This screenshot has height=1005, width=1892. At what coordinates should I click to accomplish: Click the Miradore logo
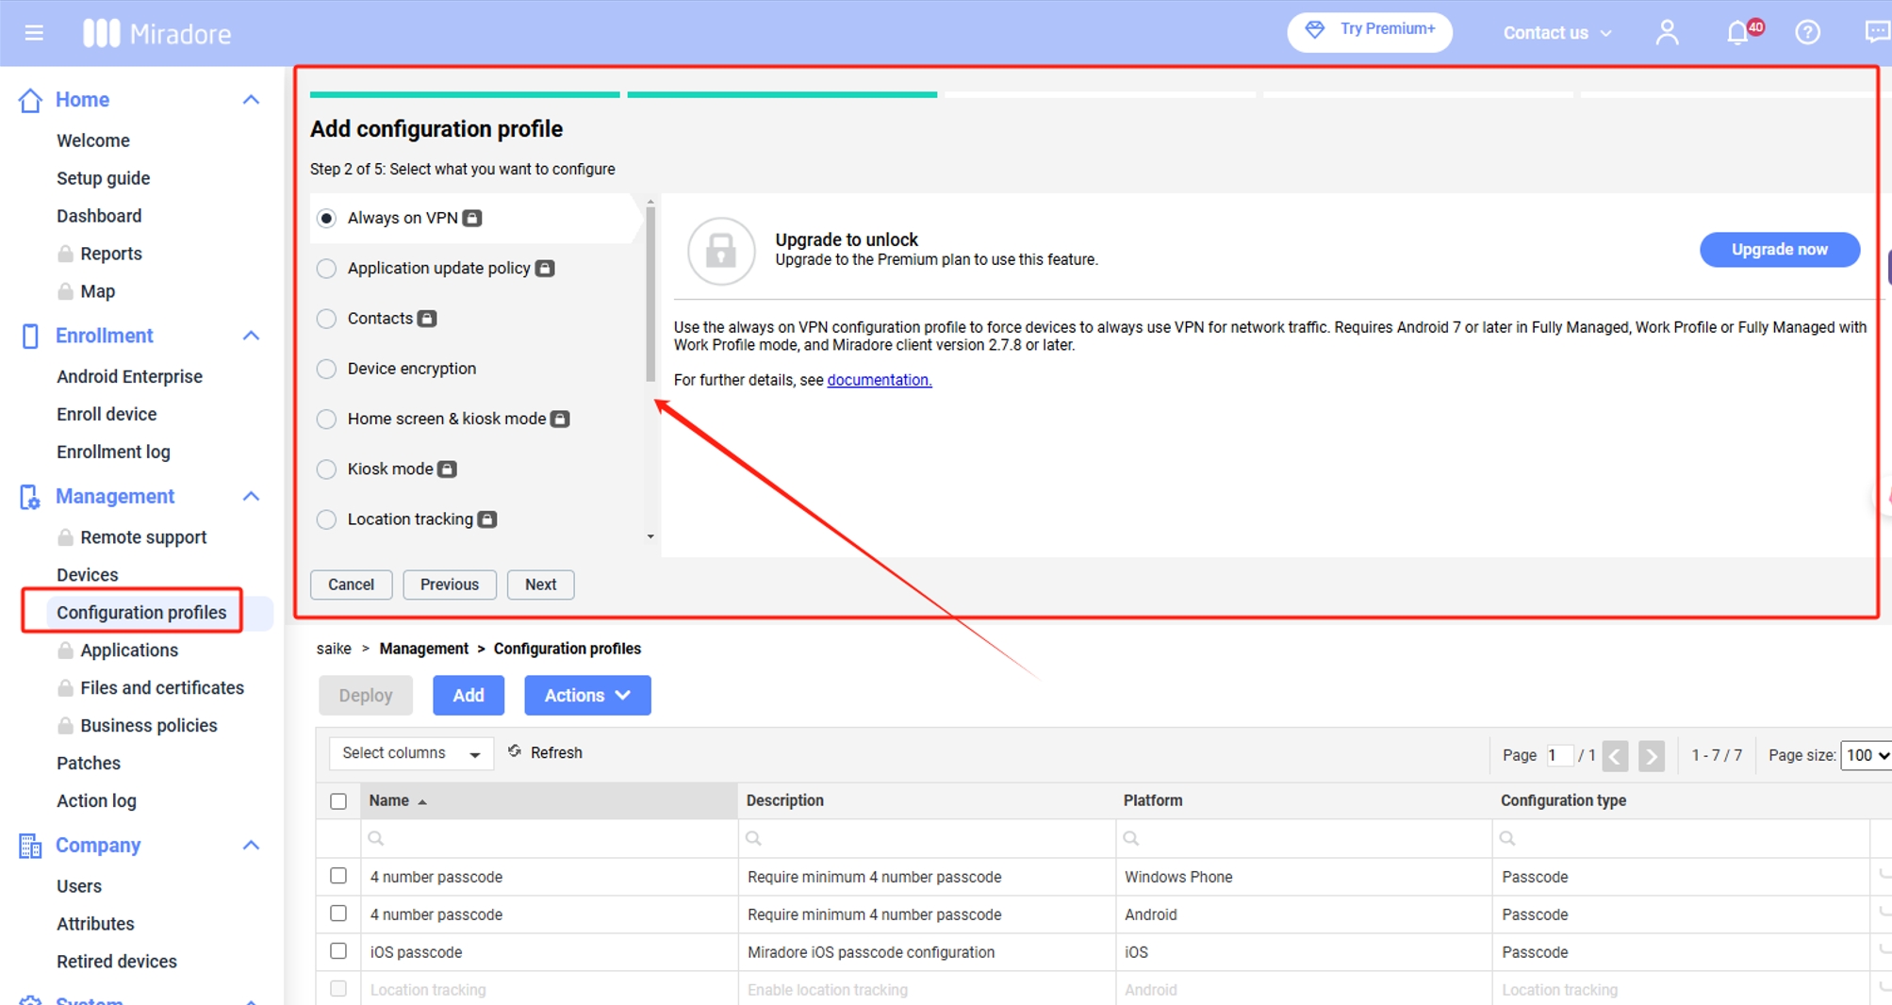[156, 33]
